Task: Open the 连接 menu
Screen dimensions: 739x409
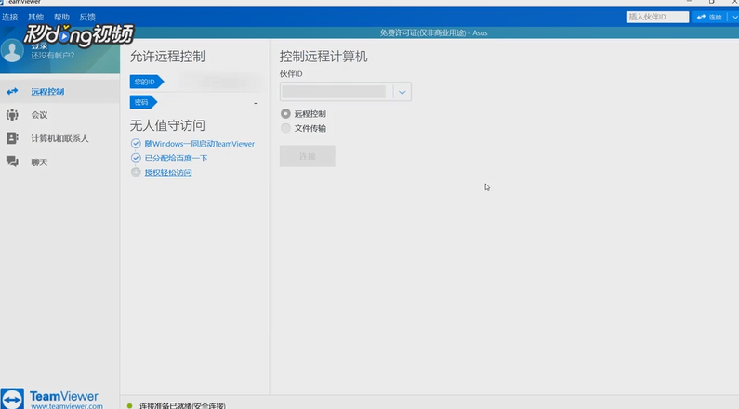Action: click(x=9, y=18)
